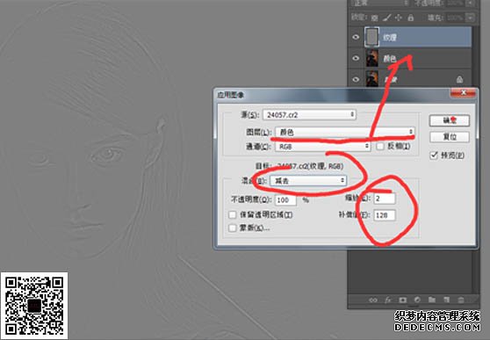490x340 pixels.
Task: Delete layer using the trash icon
Action: [461, 300]
